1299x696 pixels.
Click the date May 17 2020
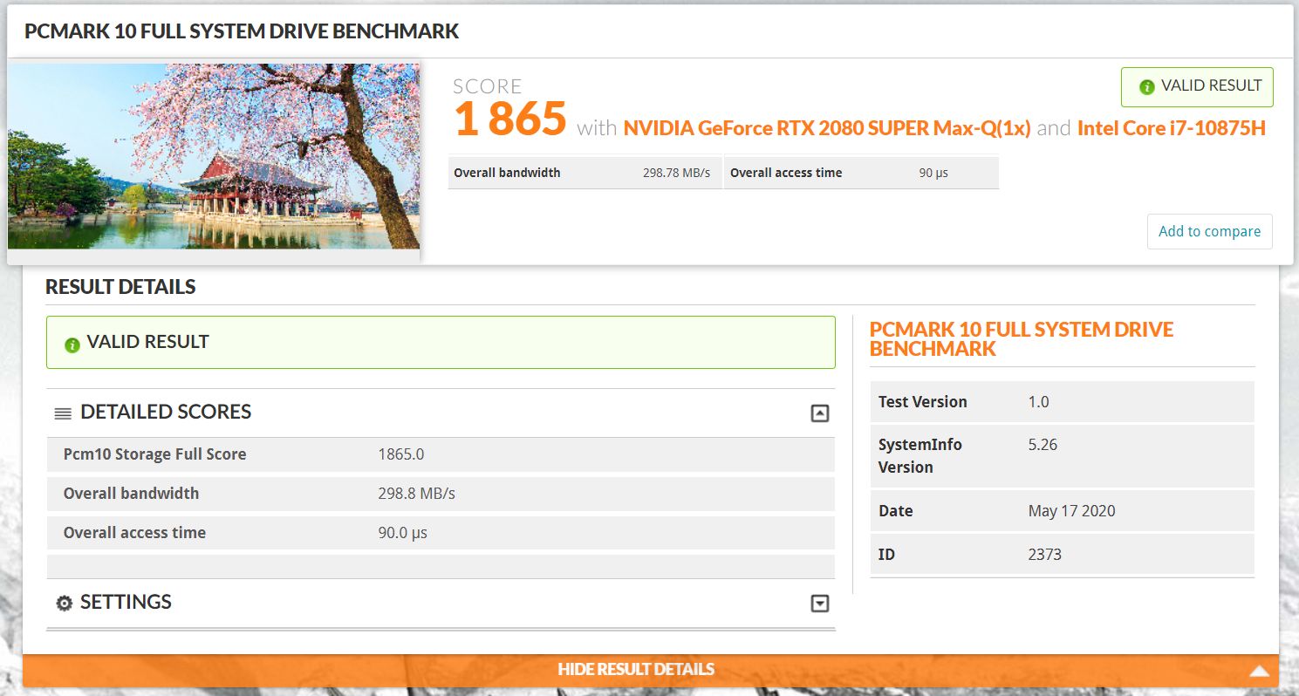(1071, 511)
